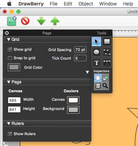Click the Grid Spacing field

tap(80, 50)
